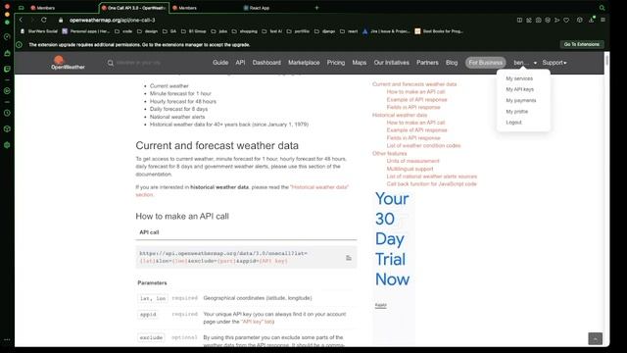Click the page vertical scrollbar thumb
Image resolution: width=627 pixels, height=353 pixels.
606,60
